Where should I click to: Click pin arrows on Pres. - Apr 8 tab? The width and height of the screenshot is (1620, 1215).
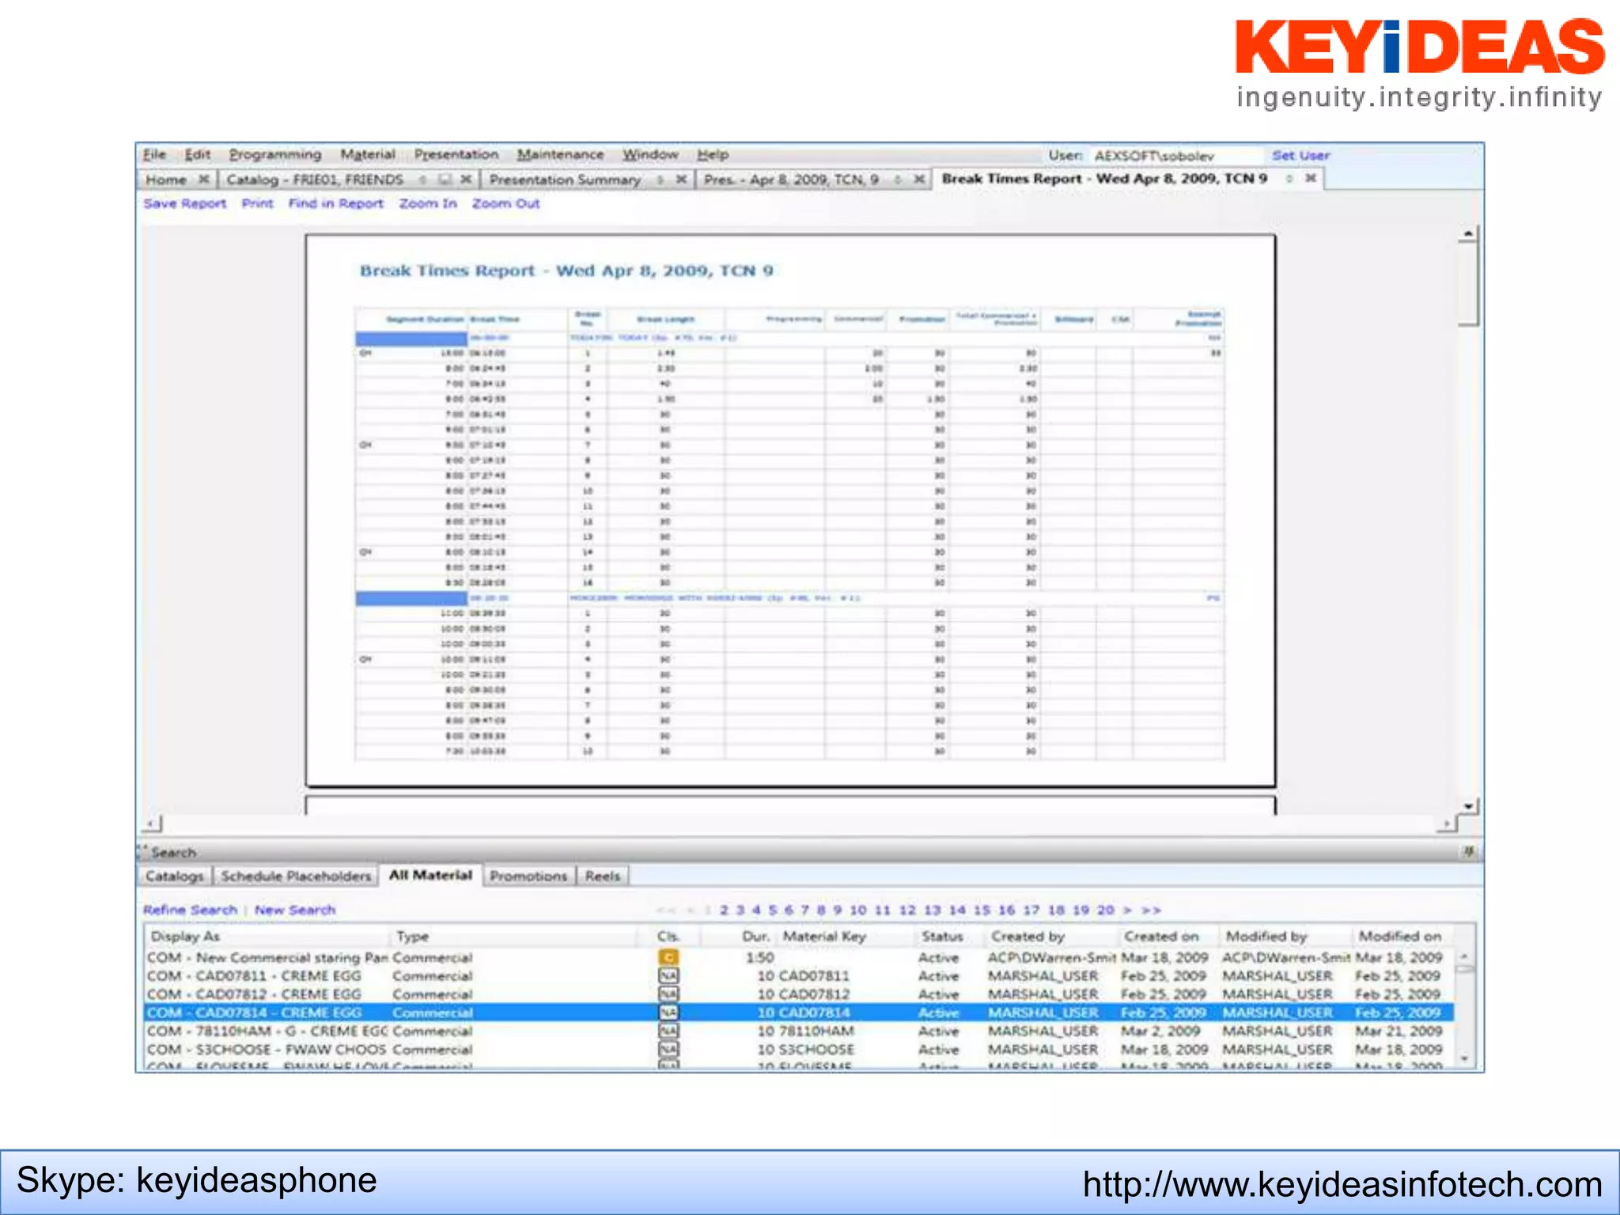click(x=897, y=180)
